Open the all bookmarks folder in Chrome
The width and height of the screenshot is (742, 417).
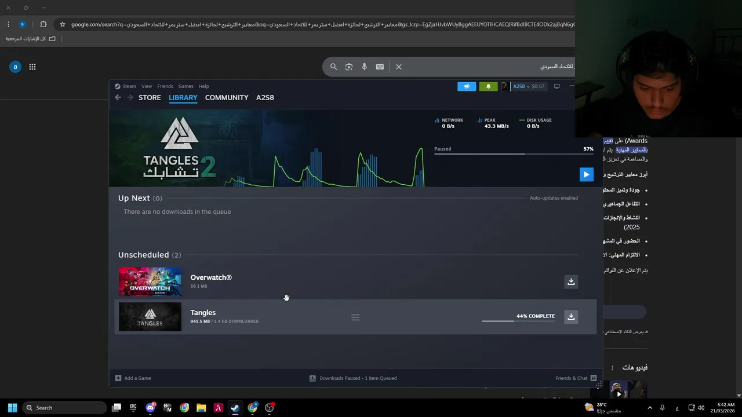pyautogui.click(x=30, y=39)
